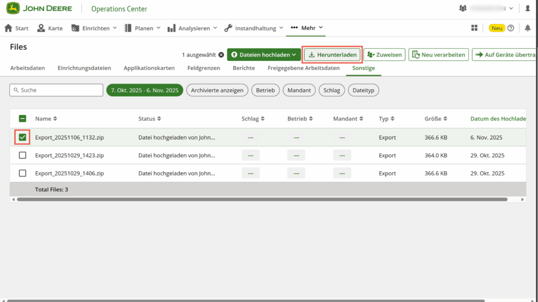The image size is (538, 302).
Task: Open the notifications bell icon
Action: [527, 28]
